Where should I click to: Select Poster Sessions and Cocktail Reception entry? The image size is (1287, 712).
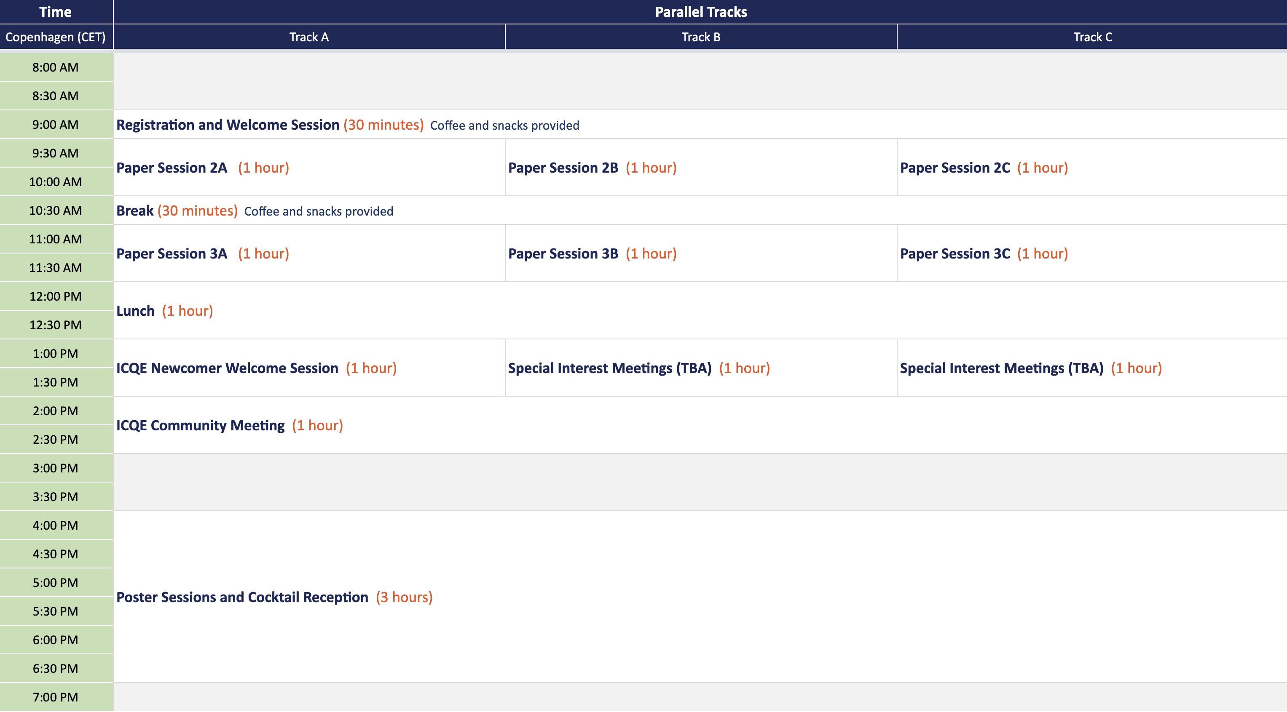tap(700, 597)
